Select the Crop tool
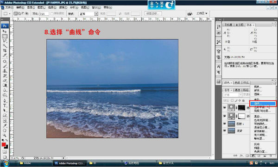The width and height of the screenshot is (278, 167). [5, 50]
